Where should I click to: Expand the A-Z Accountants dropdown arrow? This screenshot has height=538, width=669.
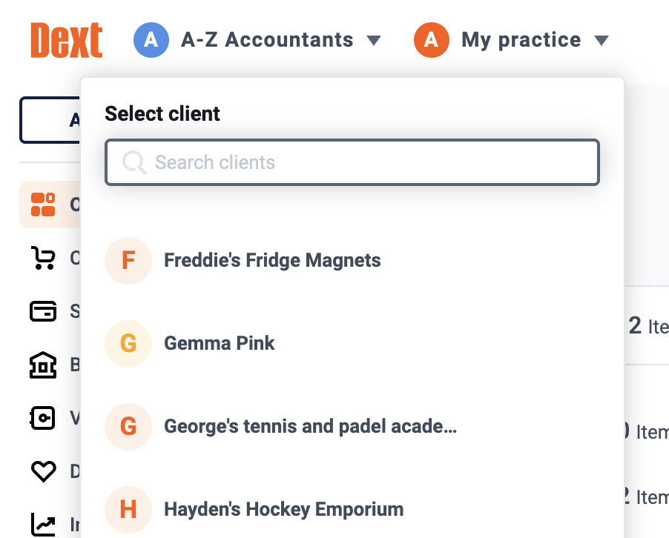[374, 41]
